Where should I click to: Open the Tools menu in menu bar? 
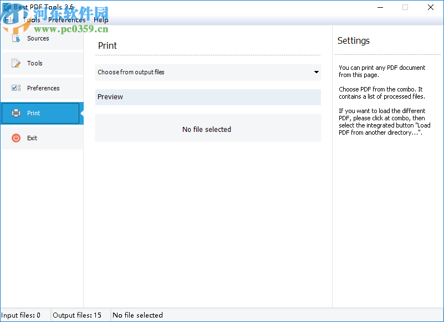tap(32, 20)
